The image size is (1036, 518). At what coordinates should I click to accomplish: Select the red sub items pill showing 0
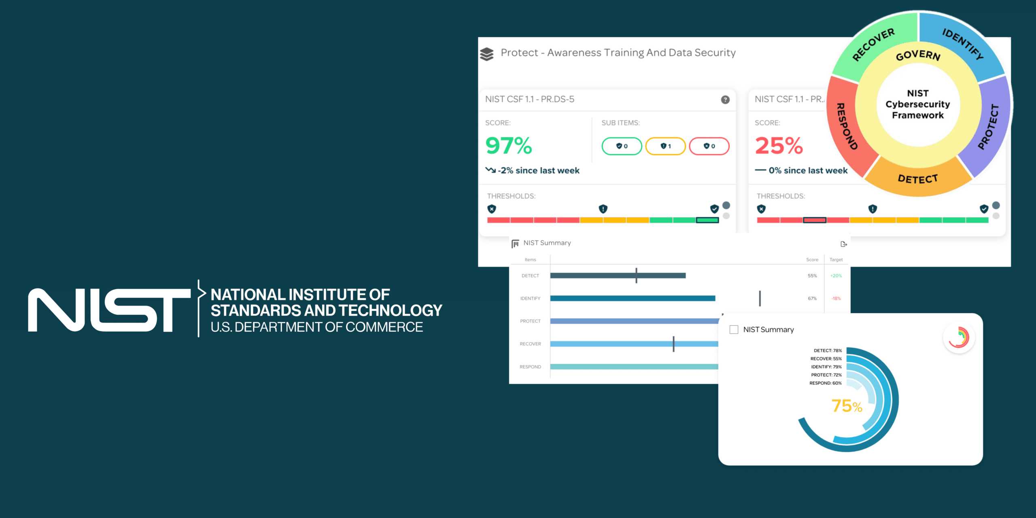709,146
